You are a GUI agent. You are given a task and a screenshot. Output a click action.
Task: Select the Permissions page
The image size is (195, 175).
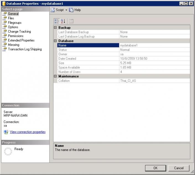tap(16, 36)
